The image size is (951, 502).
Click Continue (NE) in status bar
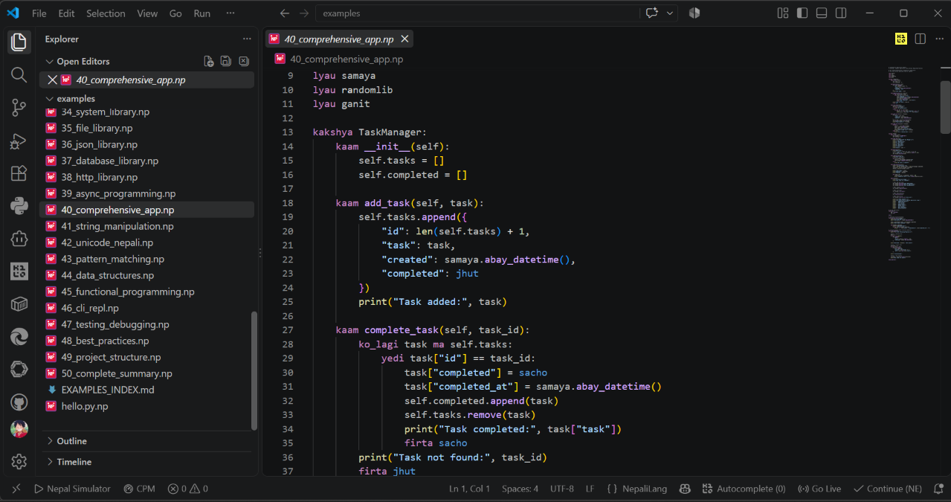pyautogui.click(x=888, y=489)
